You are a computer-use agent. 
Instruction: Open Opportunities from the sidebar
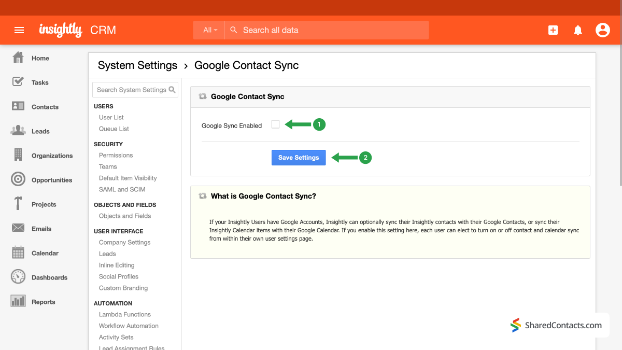[x=52, y=180]
